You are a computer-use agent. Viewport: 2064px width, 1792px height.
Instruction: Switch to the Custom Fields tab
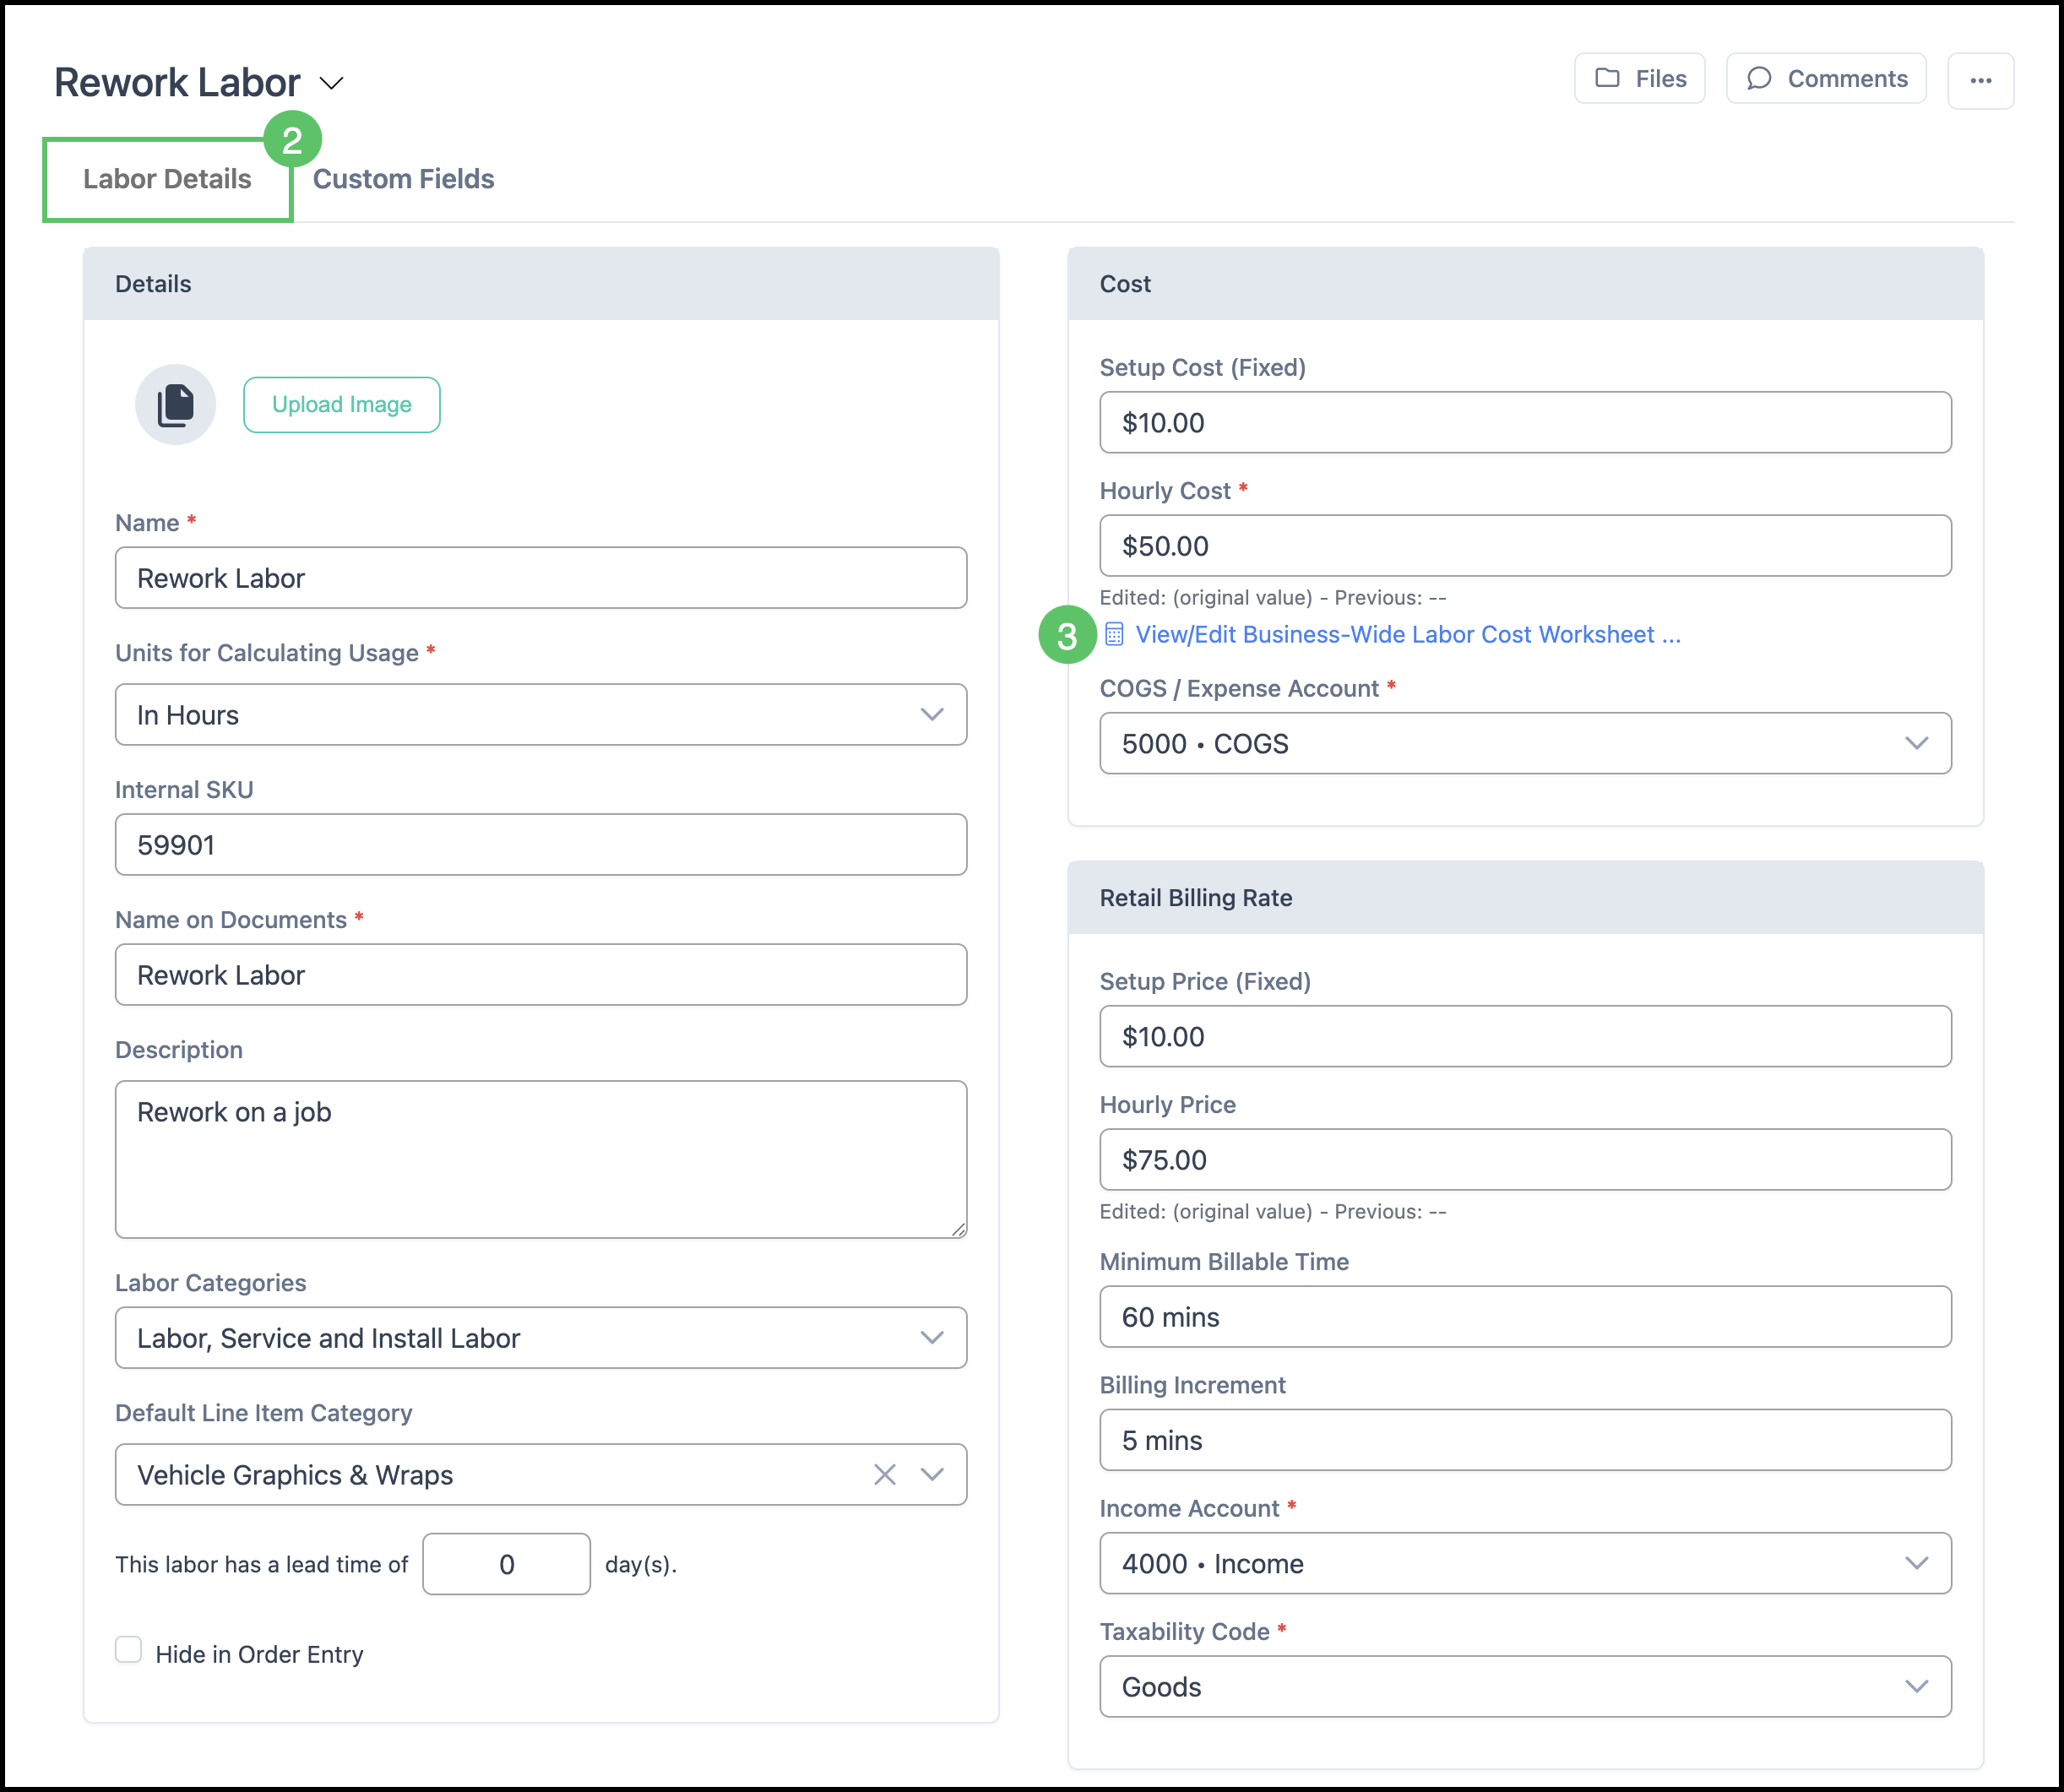pyautogui.click(x=403, y=179)
